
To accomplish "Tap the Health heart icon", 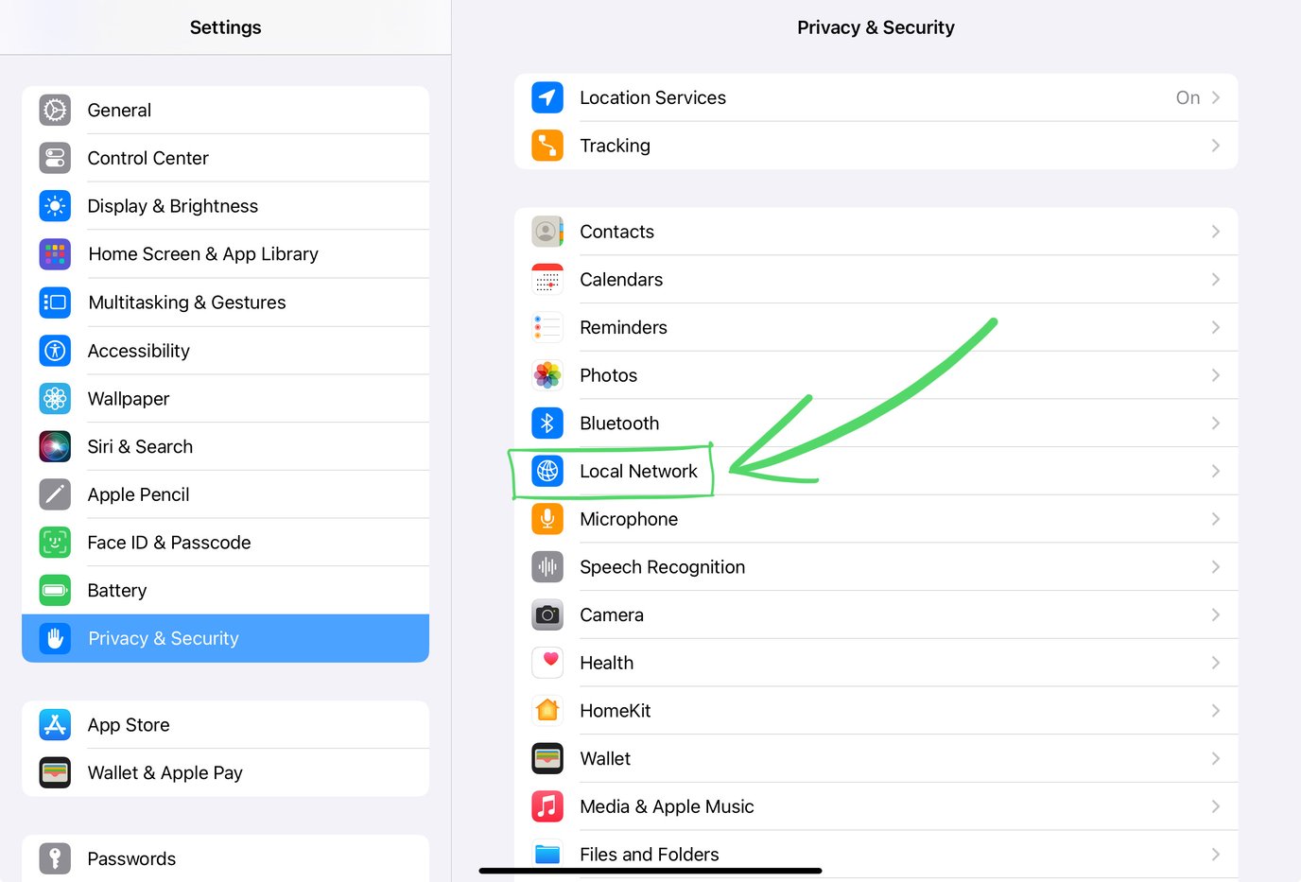I will tap(547, 663).
